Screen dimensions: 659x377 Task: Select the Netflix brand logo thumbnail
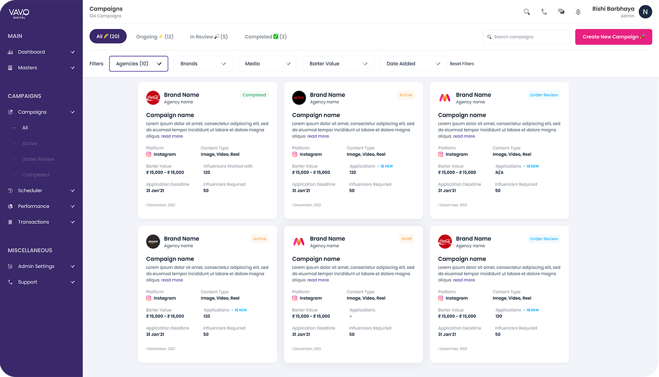[x=299, y=97]
